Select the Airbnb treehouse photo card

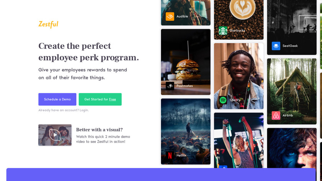292,91
